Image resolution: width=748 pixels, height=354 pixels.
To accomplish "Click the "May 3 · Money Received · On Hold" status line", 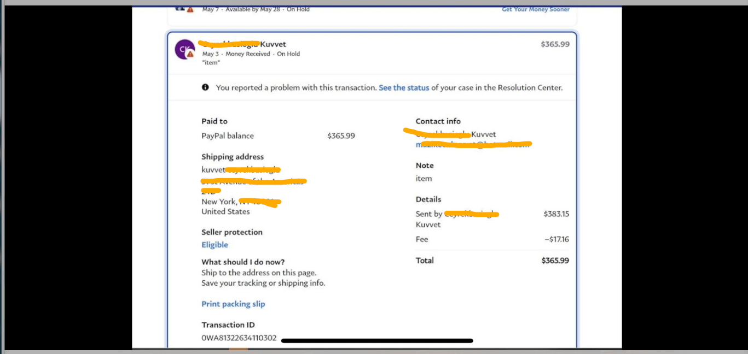I will [251, 54].
